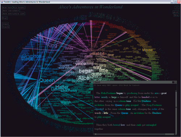Screen dimensions: 181x137
Task: Select the word White in the arc
Action: [69, 49]
